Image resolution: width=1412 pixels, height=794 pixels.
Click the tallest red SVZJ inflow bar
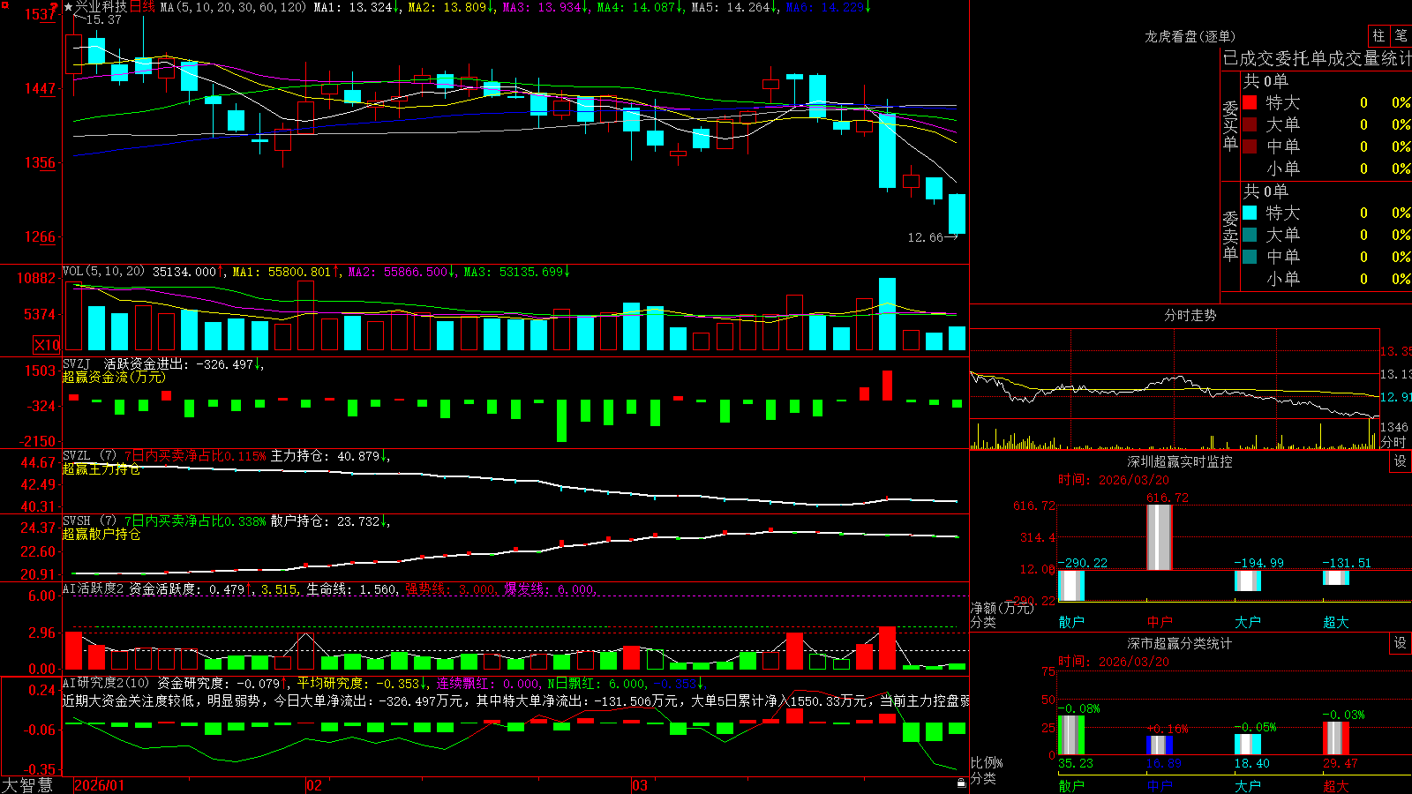tap(887, 386)
